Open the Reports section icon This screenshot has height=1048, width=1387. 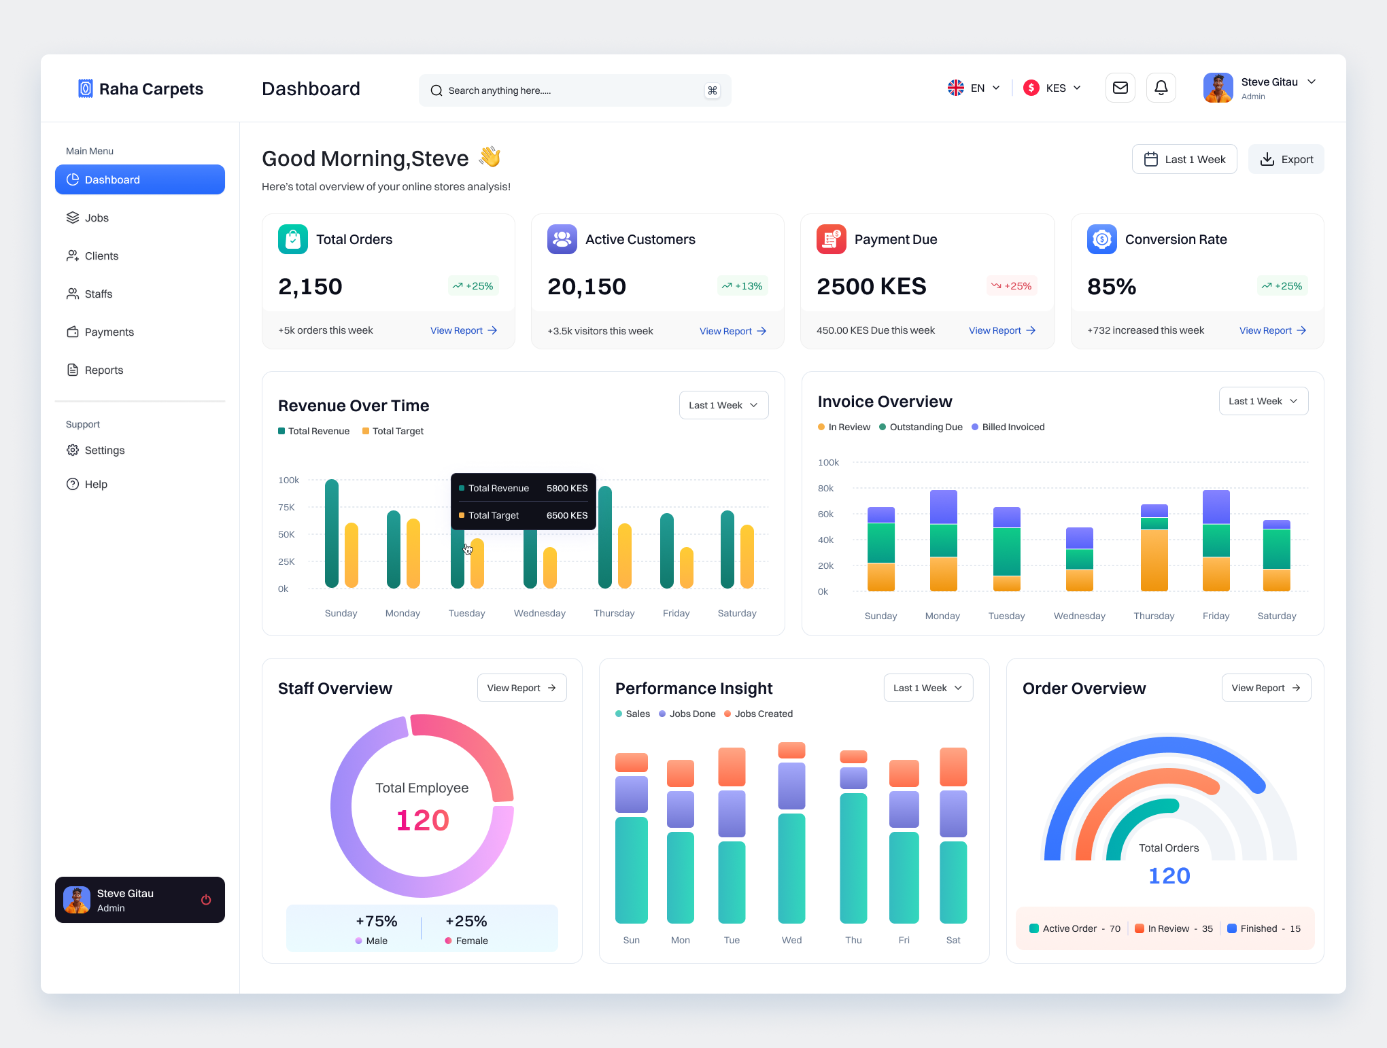(x=73, y=370)
